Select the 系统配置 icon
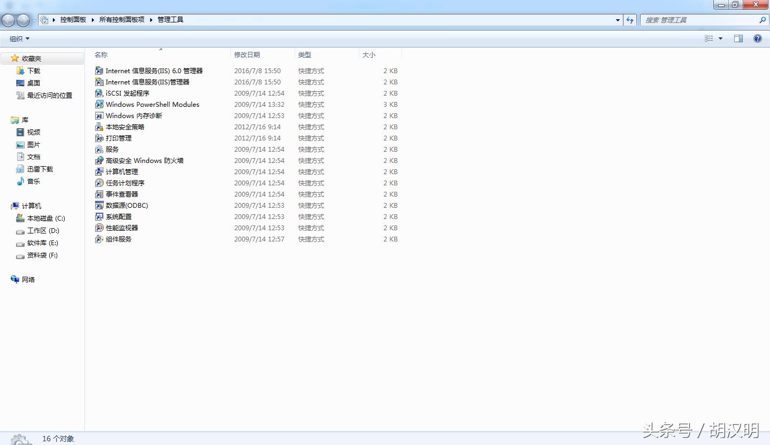Viewport: 770px width, 445px height. (99, 216)
